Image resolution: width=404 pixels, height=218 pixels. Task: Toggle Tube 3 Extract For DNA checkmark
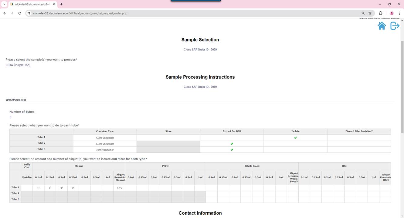point(232,150)
